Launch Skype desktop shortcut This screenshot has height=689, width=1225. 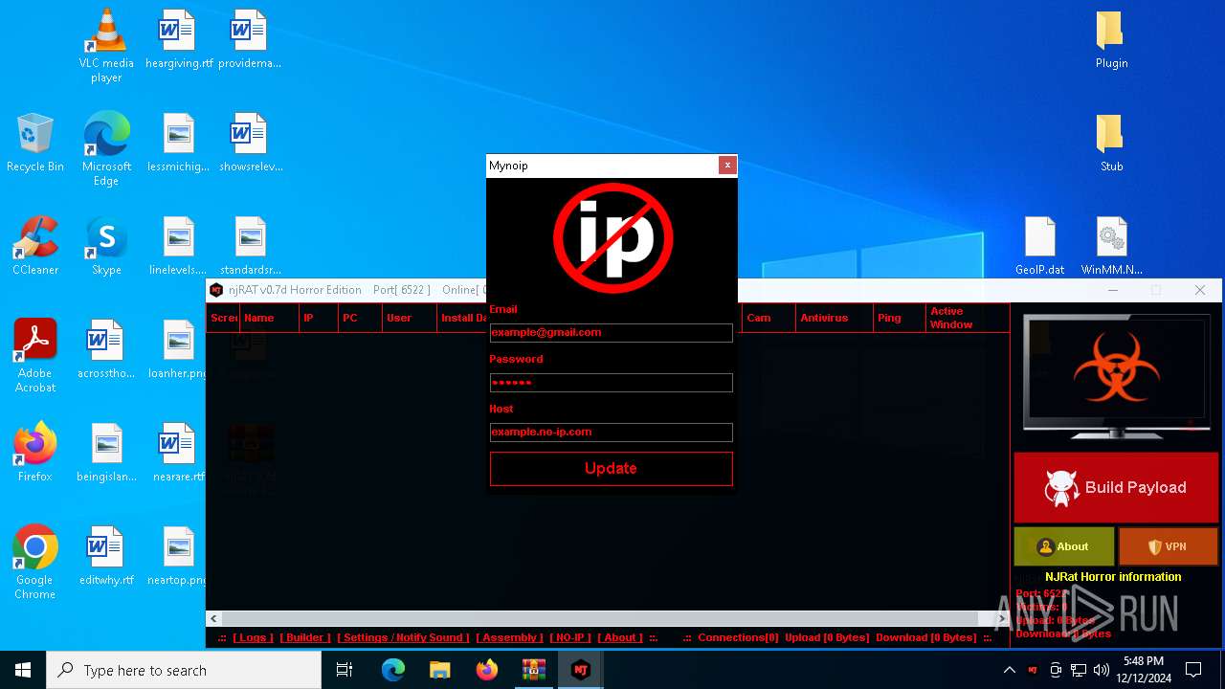pos(106,247)
